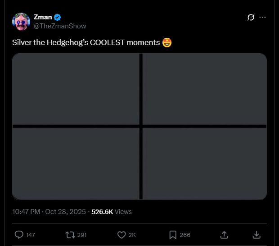Click the download media icon
Screen dimensions: 279x246
[x=256, y=235]
